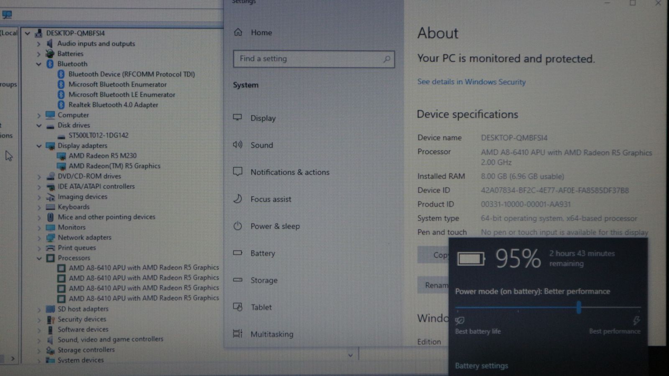
Task: Open Battery settings link in flyout
Action: click(x=481, y=366)
